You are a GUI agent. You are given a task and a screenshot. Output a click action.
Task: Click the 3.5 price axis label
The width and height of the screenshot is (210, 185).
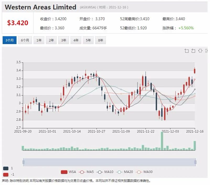coord(18,62)
